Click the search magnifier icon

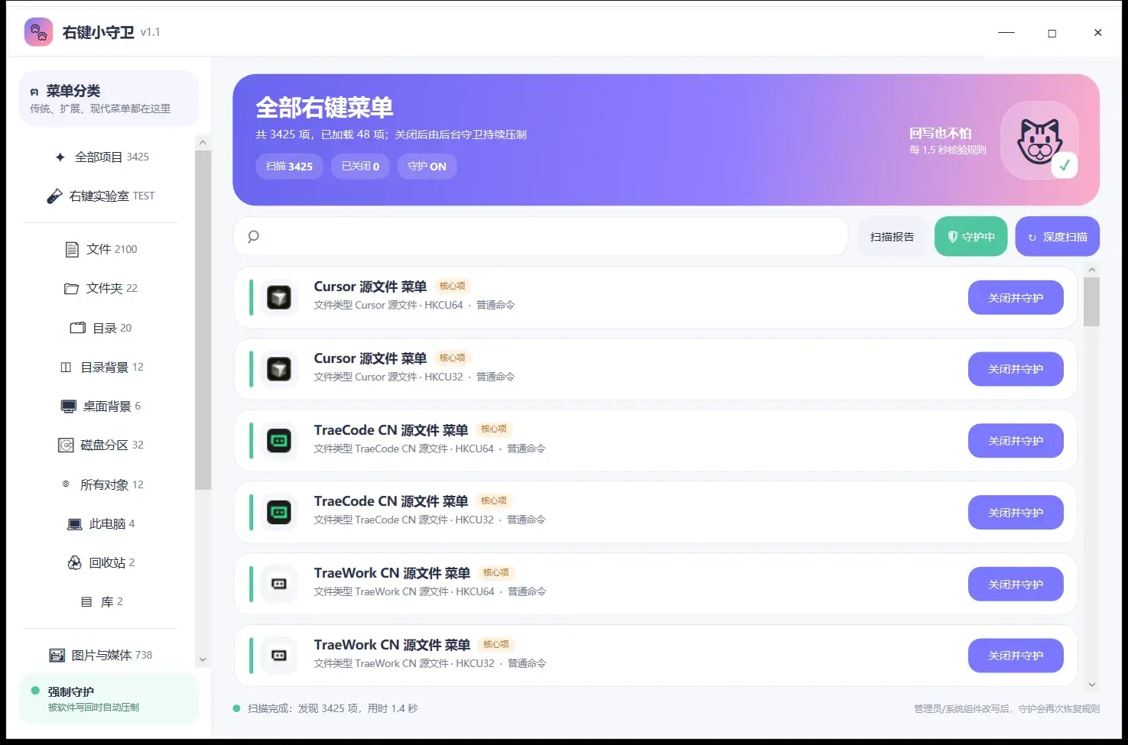pyautogui.click(x=254, y=237)
